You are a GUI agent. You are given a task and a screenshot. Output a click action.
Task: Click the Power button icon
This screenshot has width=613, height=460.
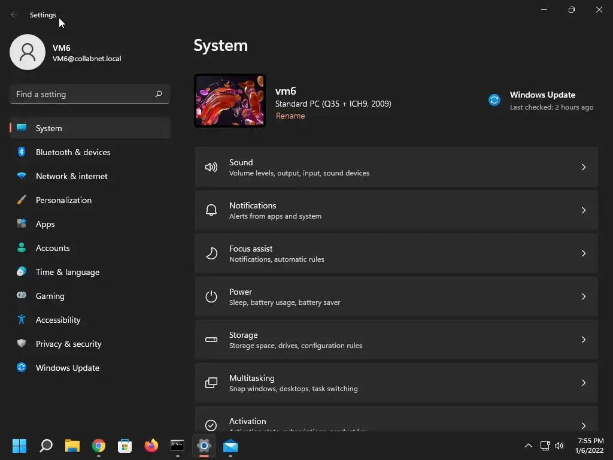click(x=211, y=296)
